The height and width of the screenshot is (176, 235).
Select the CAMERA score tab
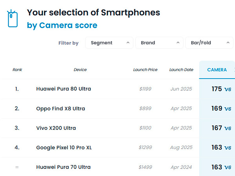217,70
